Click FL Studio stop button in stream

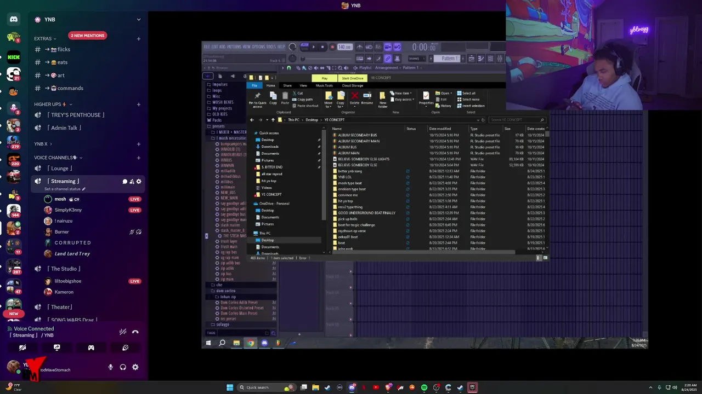[322, 47]
